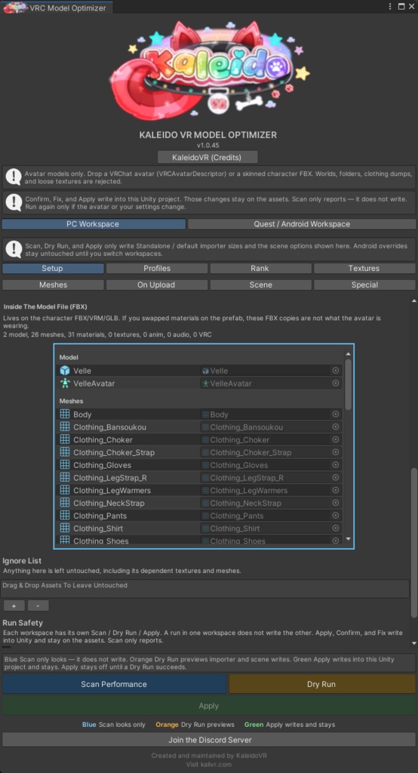
Task: Open the Profiles tab
Action: [x=157, y=269]
